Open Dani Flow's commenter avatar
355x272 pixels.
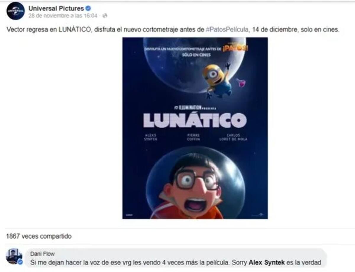click(x=14, y=256)
